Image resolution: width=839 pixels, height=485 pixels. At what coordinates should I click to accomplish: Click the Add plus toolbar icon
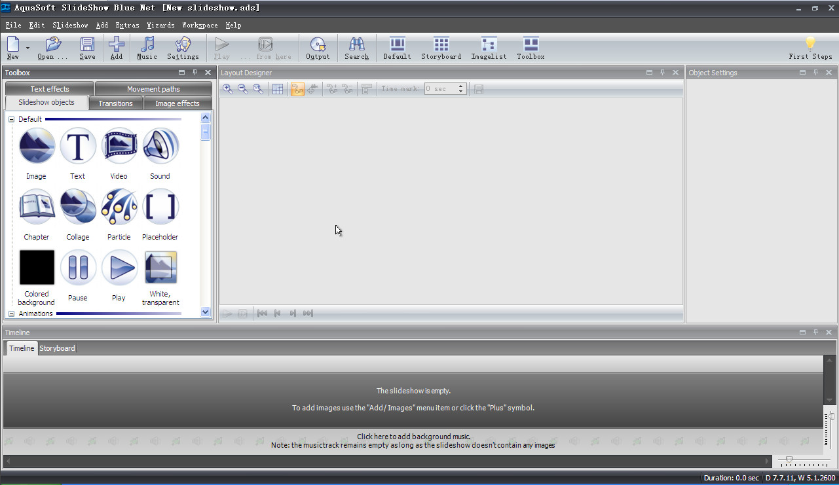pos(116,45)
